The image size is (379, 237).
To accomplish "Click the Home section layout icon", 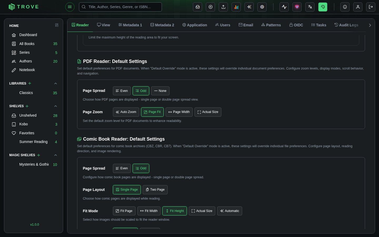I will click(57, 25).
